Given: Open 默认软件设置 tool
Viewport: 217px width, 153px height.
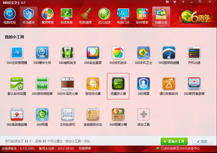Looking at the screenshot, I should click(17, 86).
